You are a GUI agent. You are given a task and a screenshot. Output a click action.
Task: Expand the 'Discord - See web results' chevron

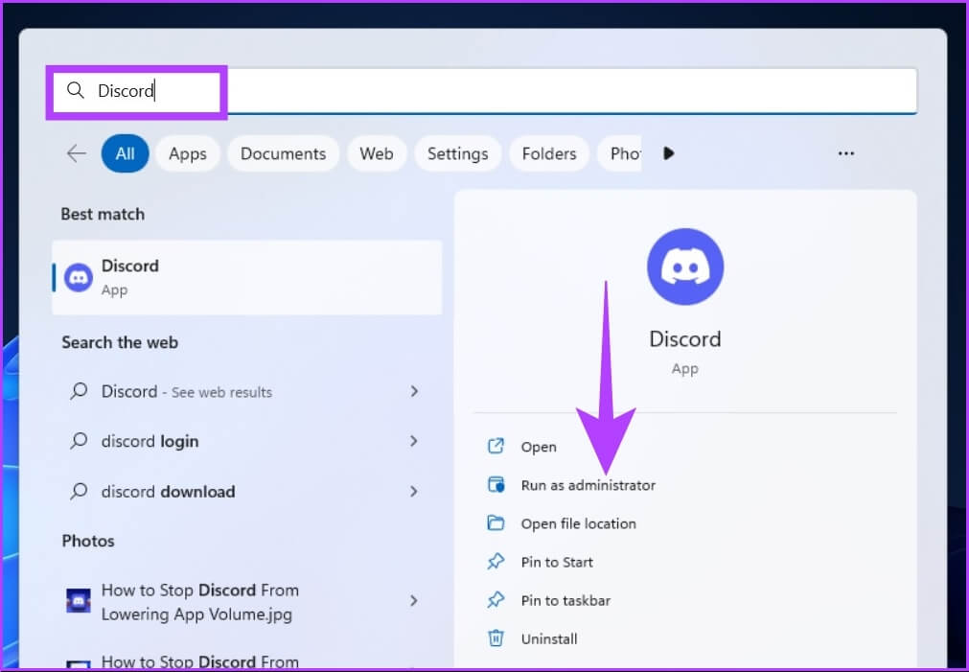coord(414,391)
